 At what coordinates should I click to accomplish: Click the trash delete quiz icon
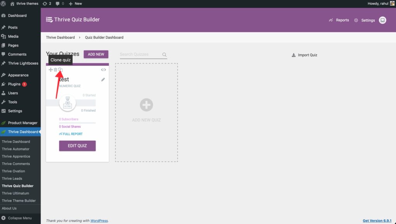pyautogui.click(x=55, y=70)
